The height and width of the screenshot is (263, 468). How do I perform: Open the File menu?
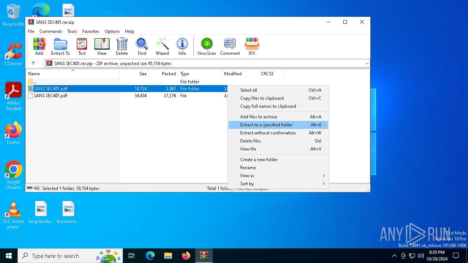31,31
